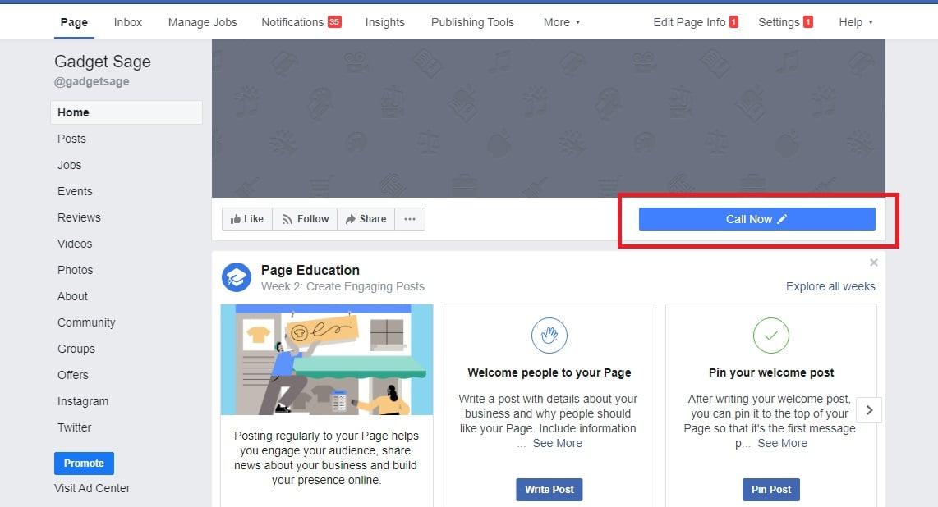Viewport: 938px width, 507px height.
Task: Advance the Page Education carousel with right chevron
Action: click(x=869, y=409)
